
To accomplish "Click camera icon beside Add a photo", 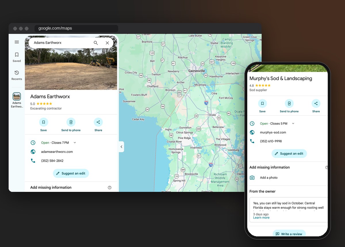I will click(x=252, y=178).
